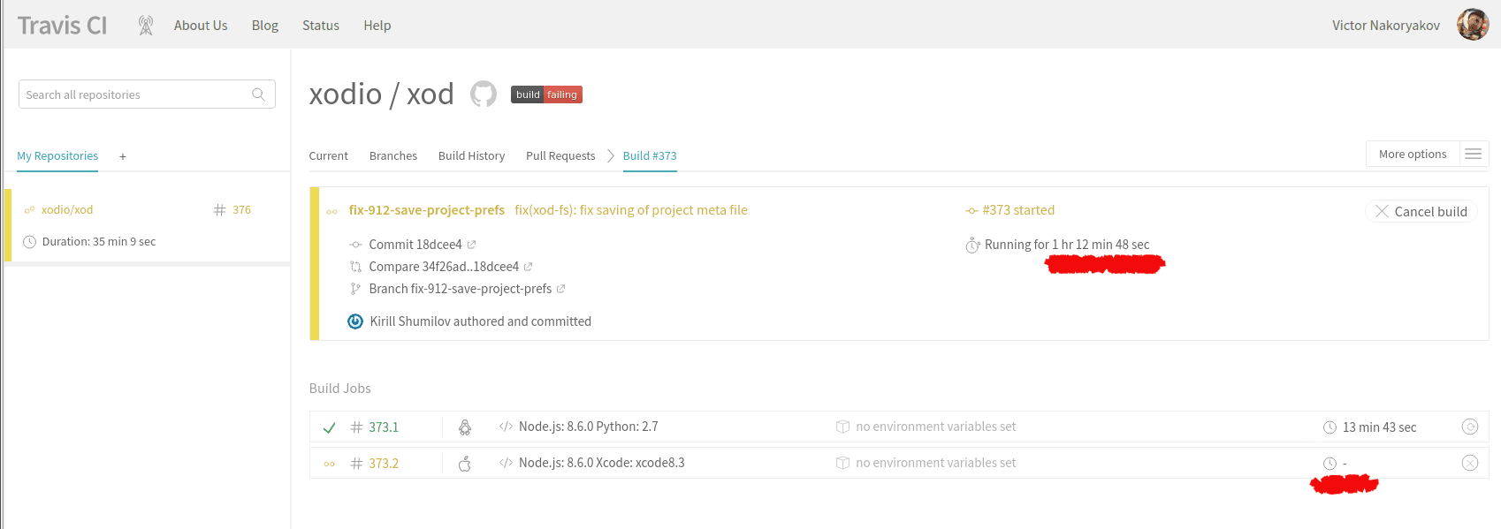Click the environment box icon in job 373.1 row
This screenshot has width=1501, height=529.
[x=842, y=427]
